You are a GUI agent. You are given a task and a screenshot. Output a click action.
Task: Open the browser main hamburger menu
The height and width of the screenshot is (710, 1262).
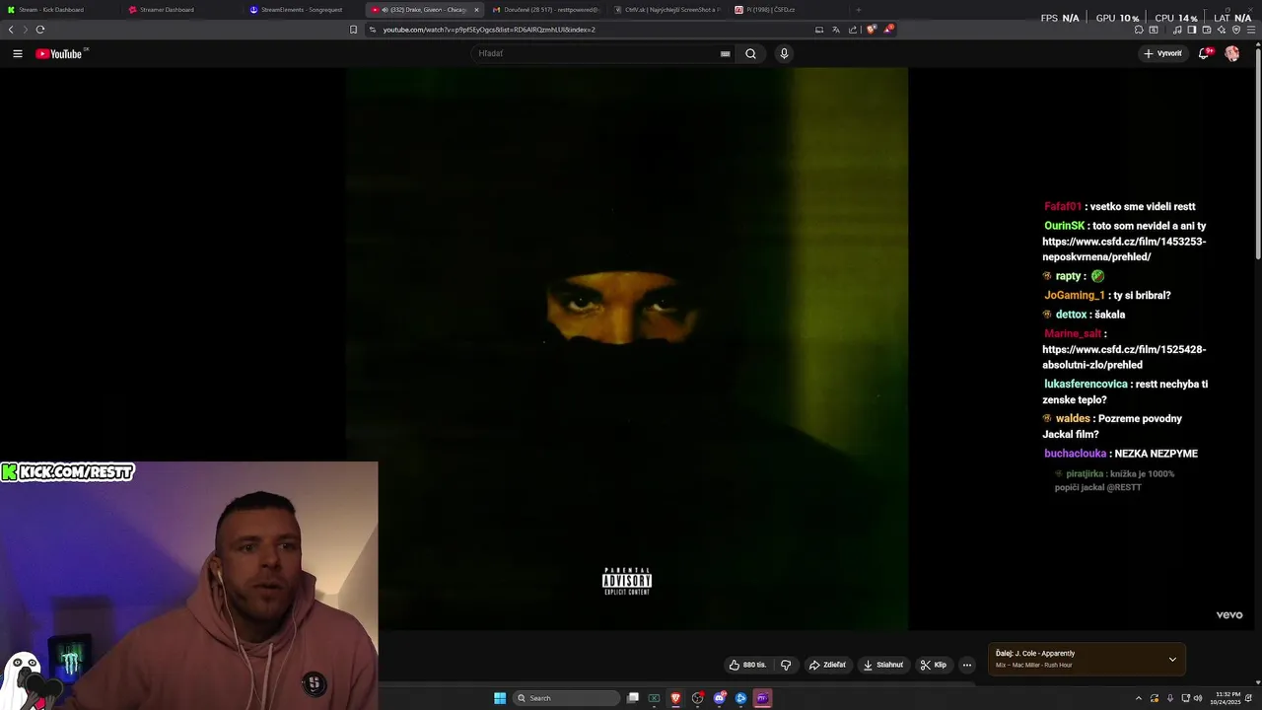click(x=1252, y=30)
